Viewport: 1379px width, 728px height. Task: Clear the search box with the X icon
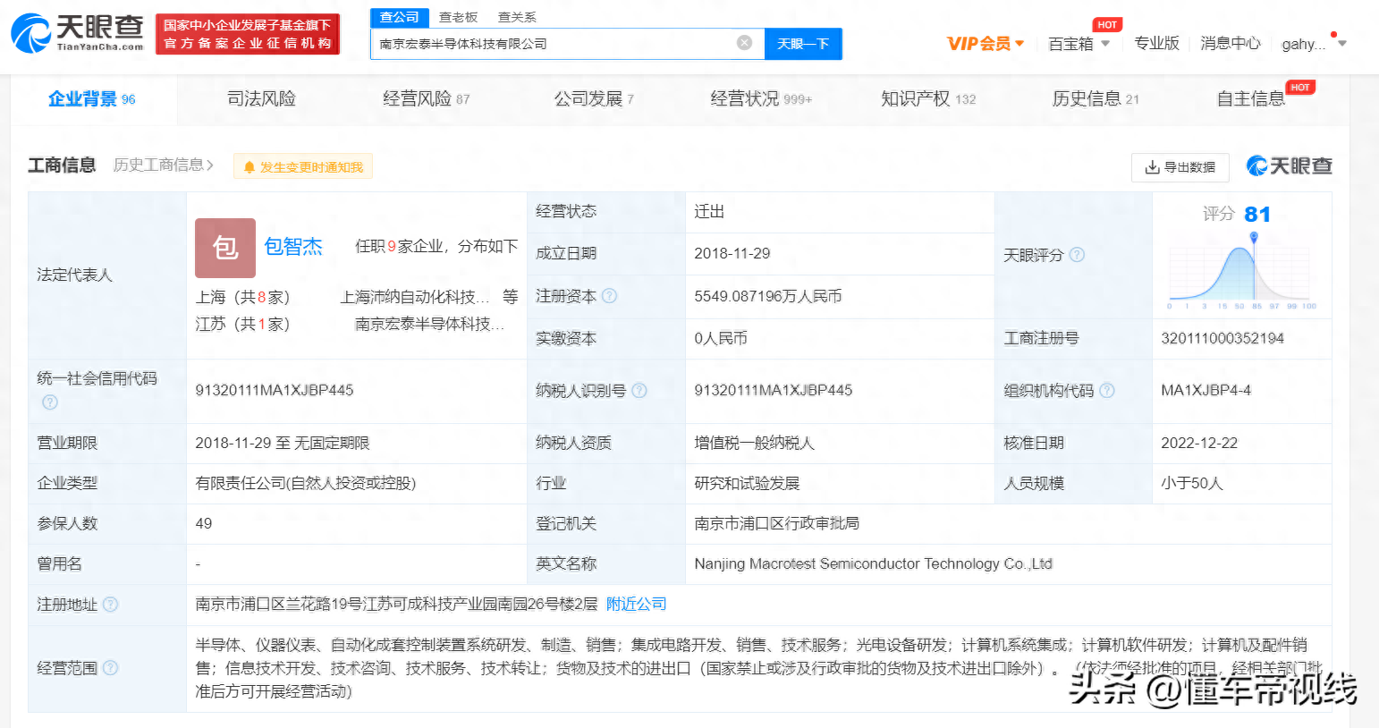[x=744, y=43]
